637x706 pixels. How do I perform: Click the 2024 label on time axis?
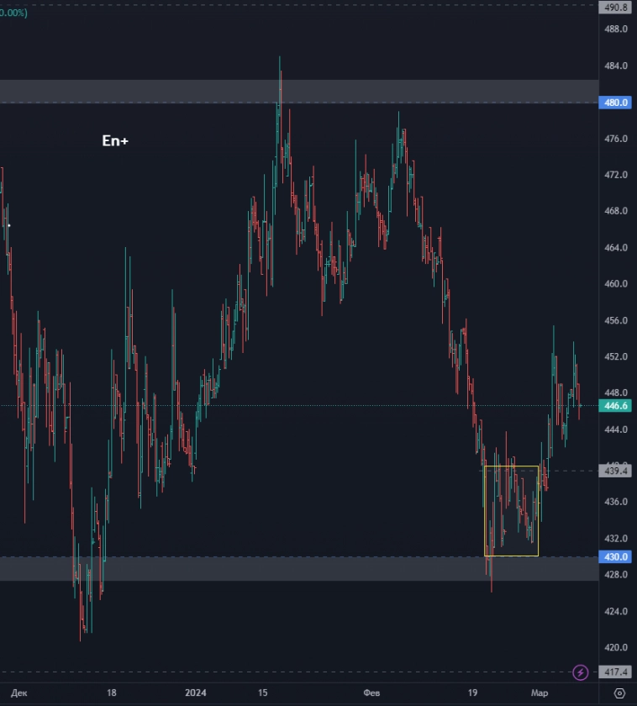195,693
